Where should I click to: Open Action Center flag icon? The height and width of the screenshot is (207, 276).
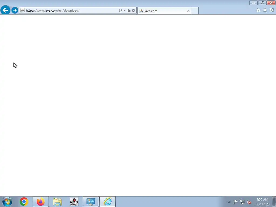coord(236,202)
